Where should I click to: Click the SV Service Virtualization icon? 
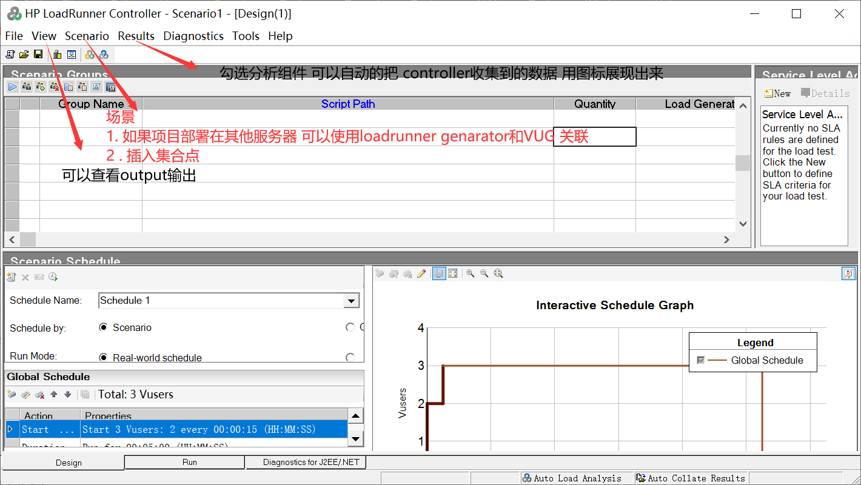pyautogui.click(x=110, y=87)
